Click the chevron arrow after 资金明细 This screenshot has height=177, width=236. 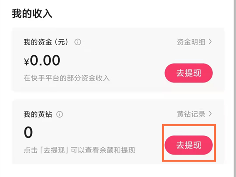[x=210, y=42]
